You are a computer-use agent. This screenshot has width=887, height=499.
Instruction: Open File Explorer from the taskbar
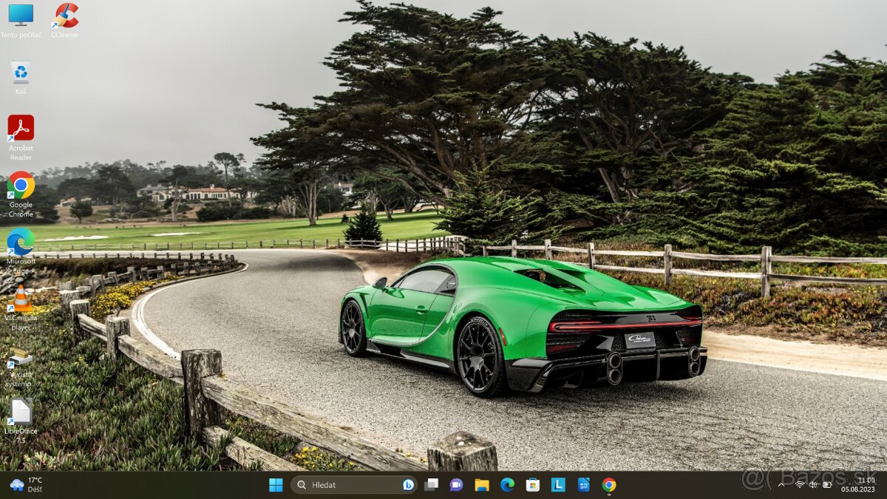[482, 485]
